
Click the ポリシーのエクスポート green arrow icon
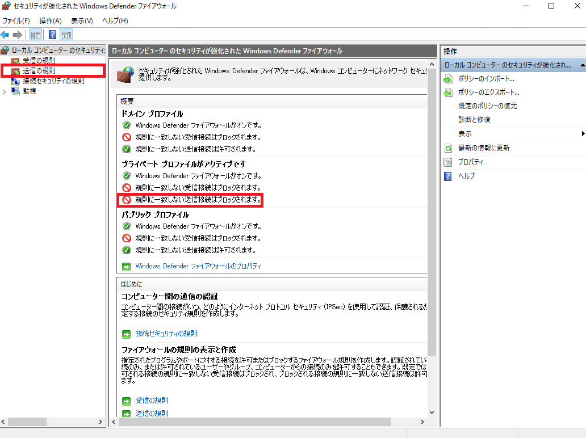click(x=447, y=92)
